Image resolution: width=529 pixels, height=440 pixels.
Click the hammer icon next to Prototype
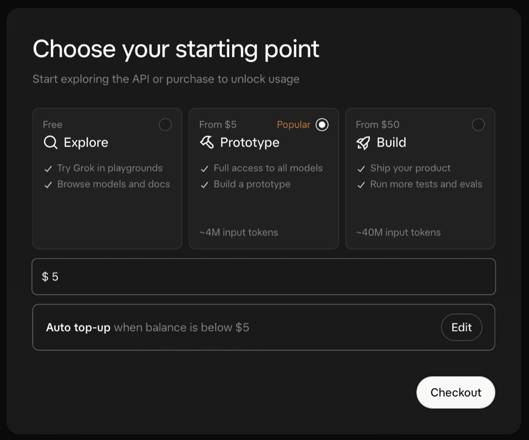tap(207, 142)
